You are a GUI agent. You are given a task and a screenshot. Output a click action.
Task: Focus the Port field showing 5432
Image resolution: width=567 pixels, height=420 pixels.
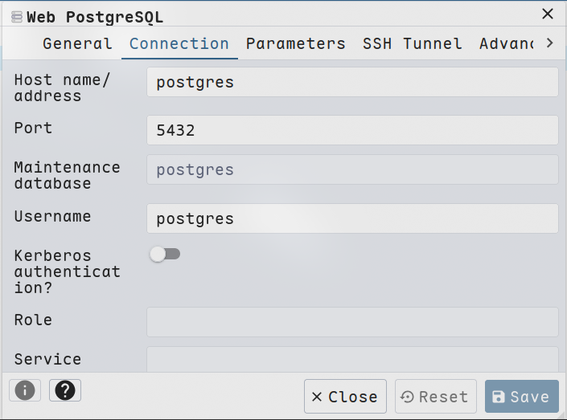tap(352, 130)
